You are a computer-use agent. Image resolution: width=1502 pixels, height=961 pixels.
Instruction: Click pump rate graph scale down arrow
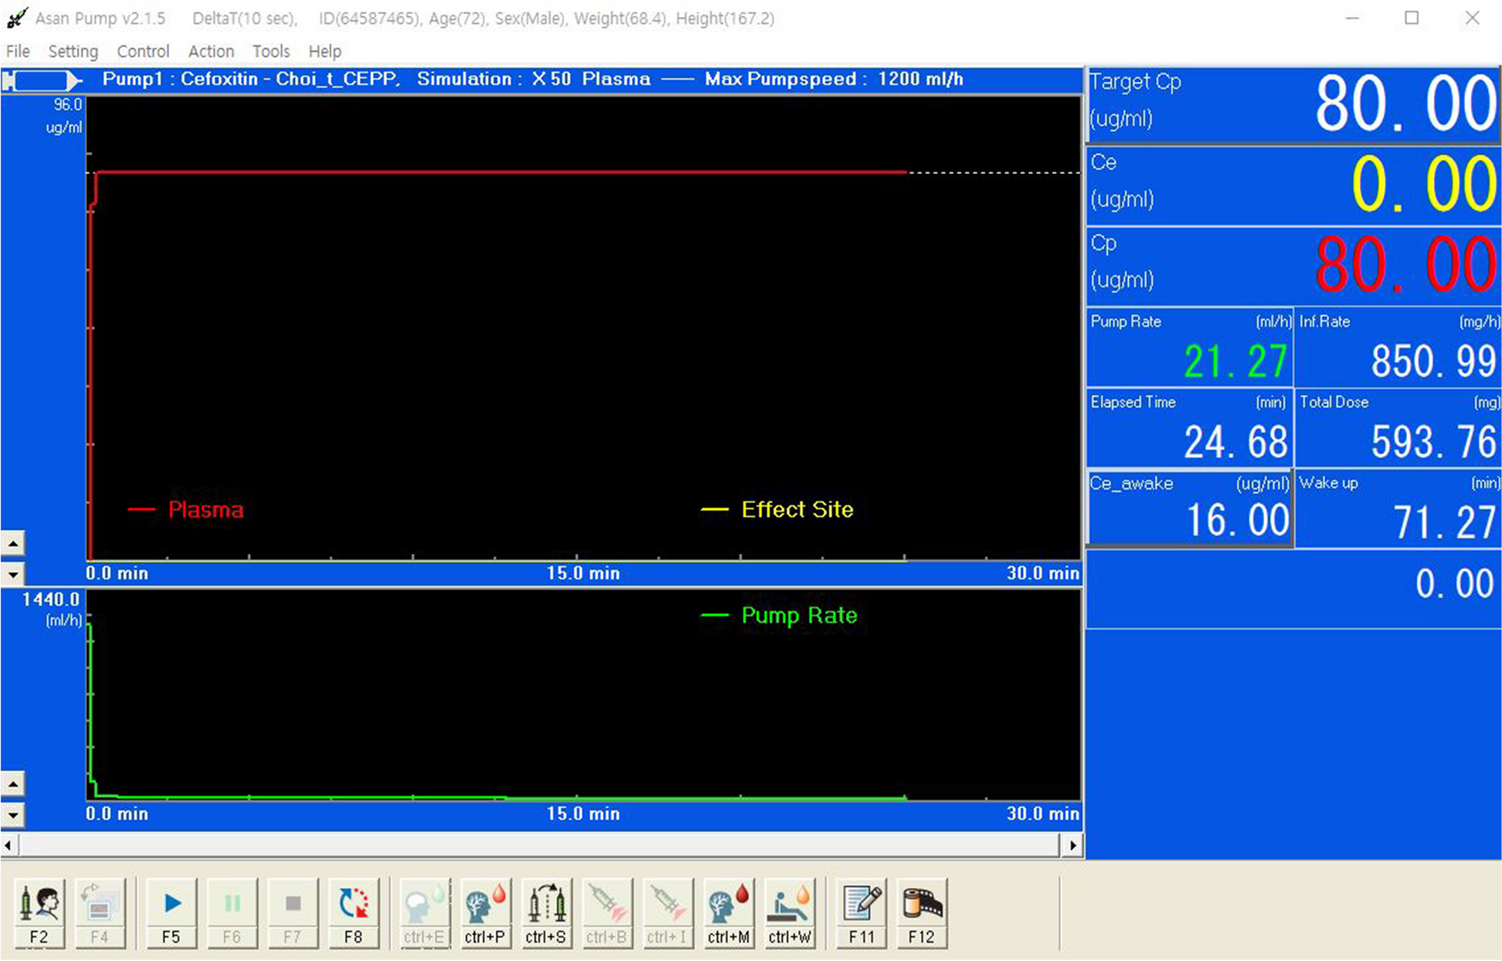point(13,814)
